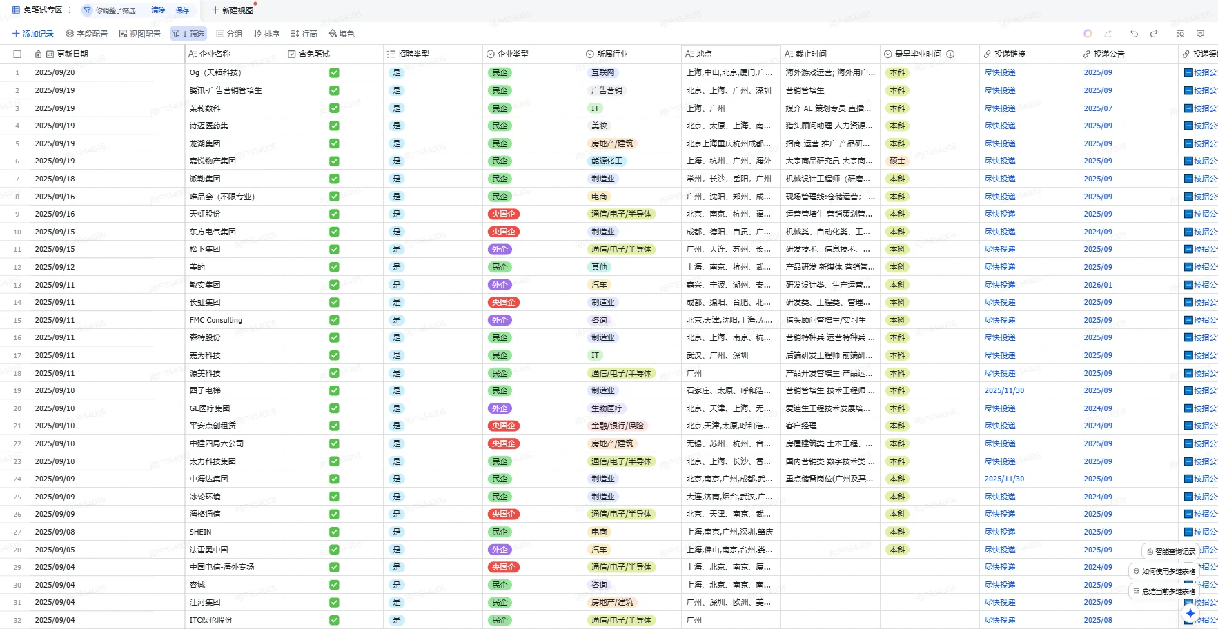Toggle 含免笔试 checkbox for 龙湖集团

(334, 143)
